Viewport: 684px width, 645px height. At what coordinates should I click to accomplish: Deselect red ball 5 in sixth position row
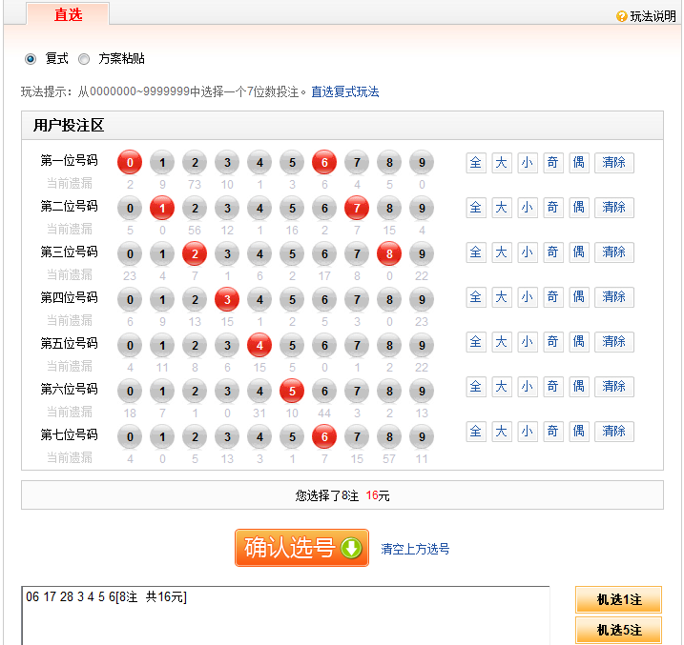click(292, 390)
